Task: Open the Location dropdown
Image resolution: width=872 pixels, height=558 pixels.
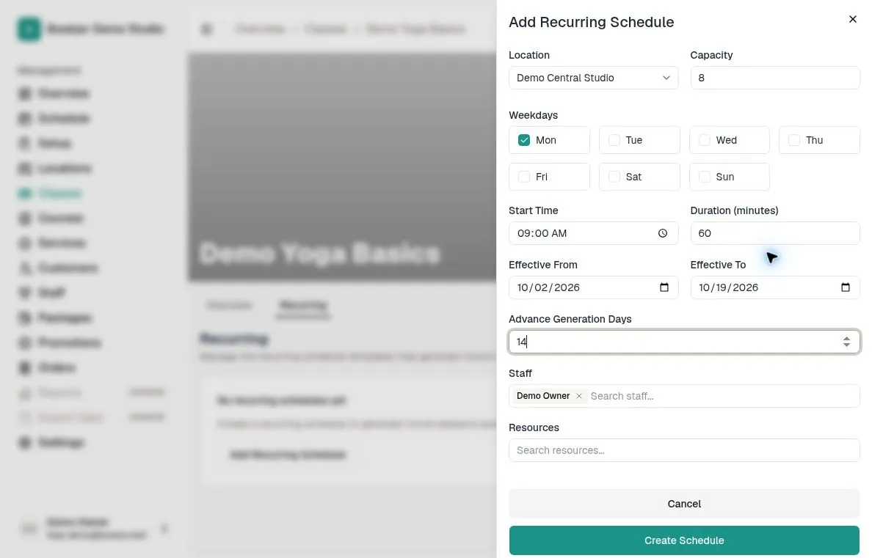Action: click(x=593, y=78)
